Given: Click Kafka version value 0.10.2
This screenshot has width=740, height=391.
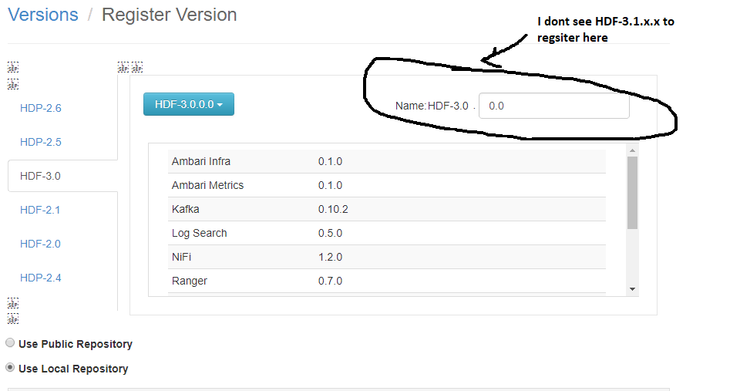Looking at the screenshot, I should click(x=333, y=209).
